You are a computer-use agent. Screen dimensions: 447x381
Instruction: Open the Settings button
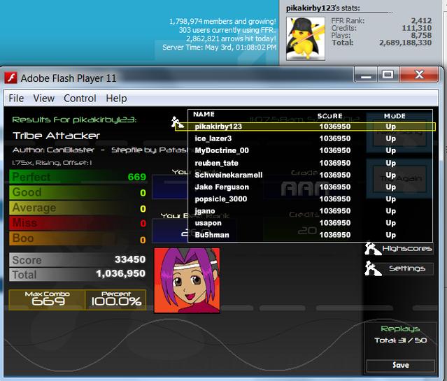point(407,268)
